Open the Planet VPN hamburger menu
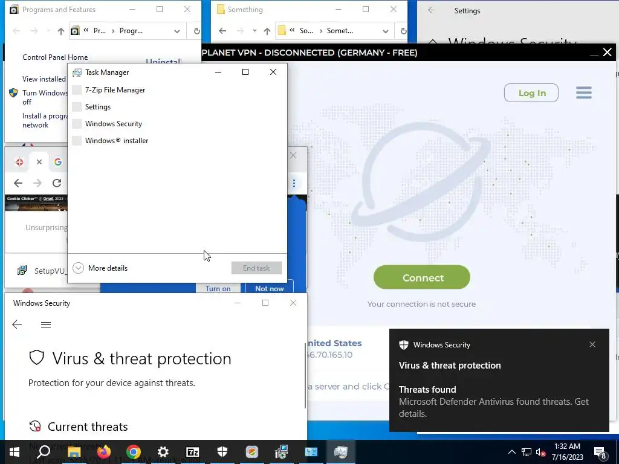Screen dimensions: 619x464 583,92
